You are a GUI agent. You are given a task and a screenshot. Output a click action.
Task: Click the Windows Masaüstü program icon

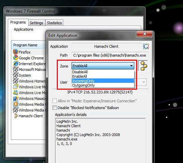[x=16, y=99]
